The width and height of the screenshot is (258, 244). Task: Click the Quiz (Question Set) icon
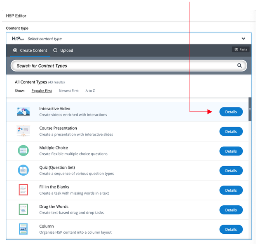pos(23,170)
